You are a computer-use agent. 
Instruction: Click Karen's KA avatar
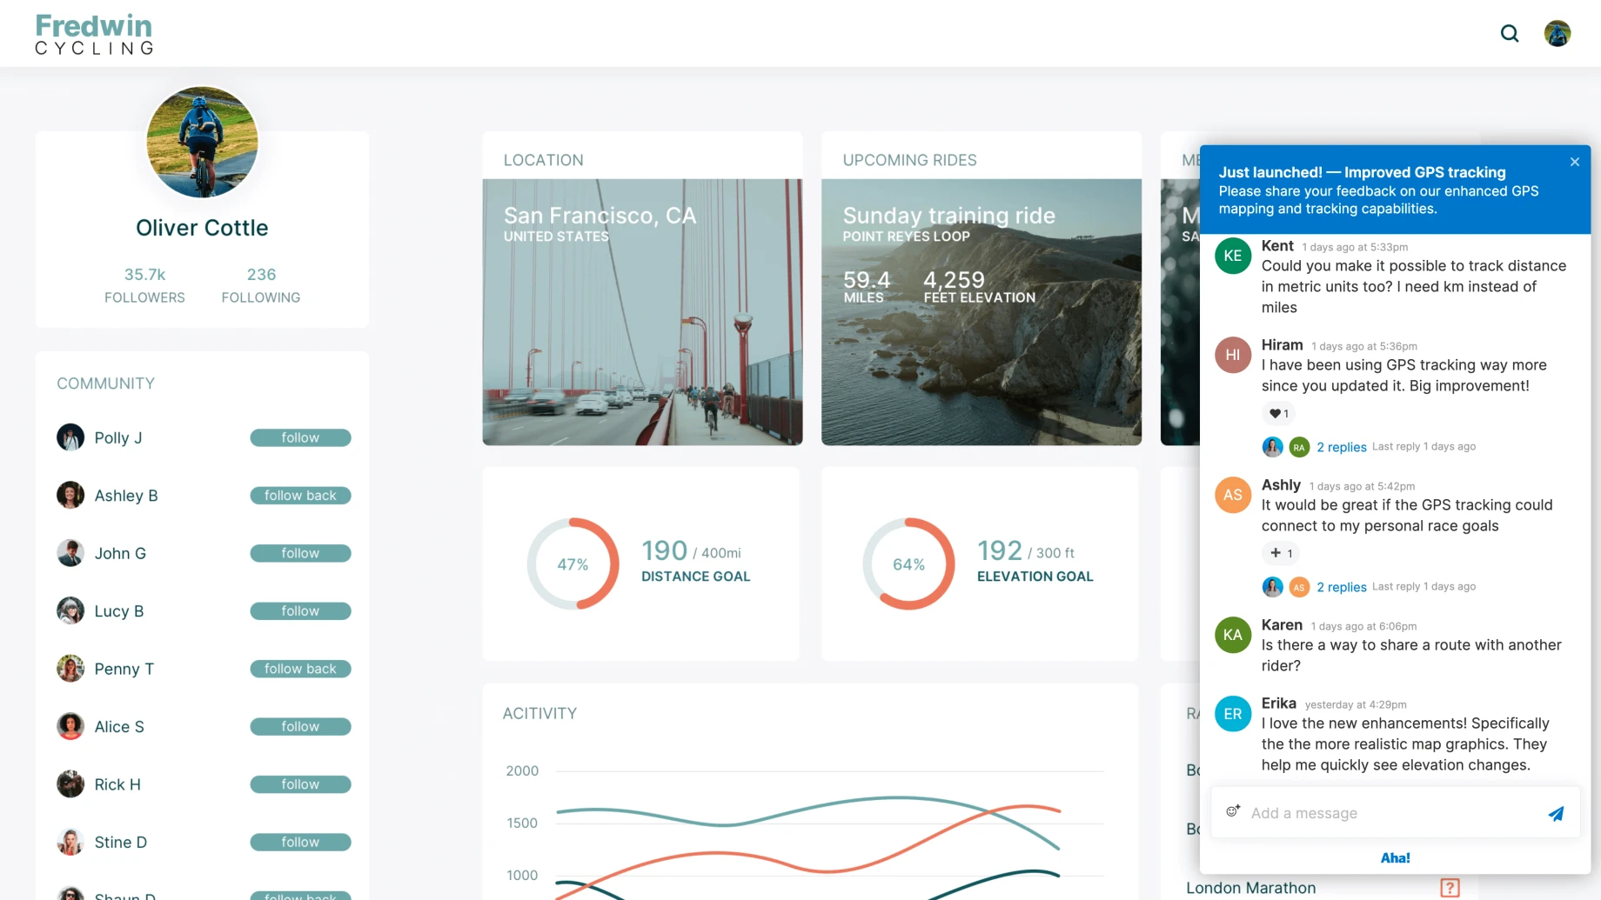pos(1233,635)
